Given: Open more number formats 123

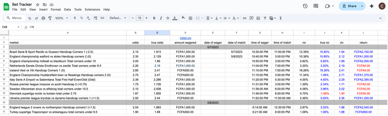Looking at the screenshot, I should [x=102, y=18].
